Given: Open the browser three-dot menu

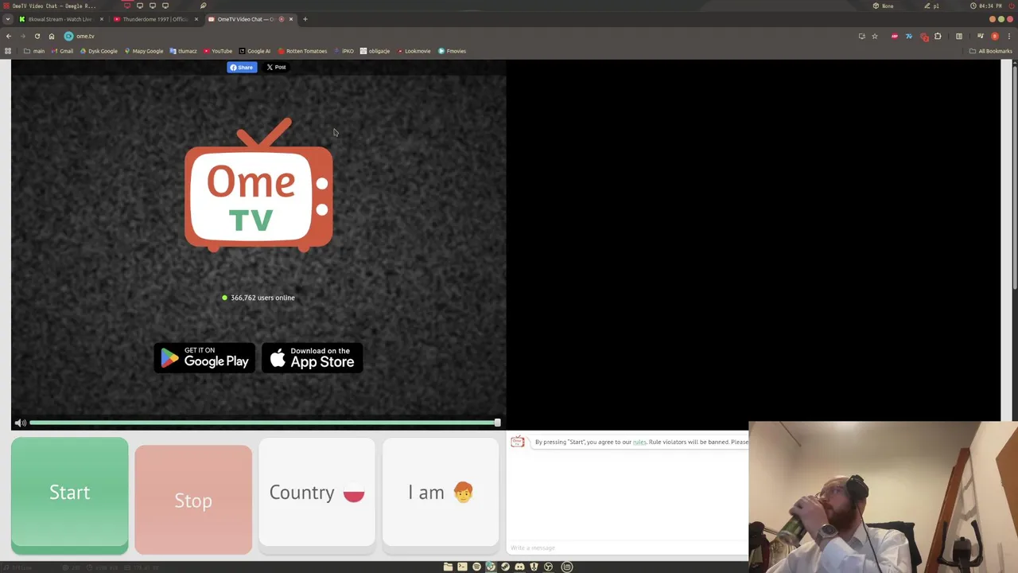Looking at the screenshot, I should tap(1009, 36).
